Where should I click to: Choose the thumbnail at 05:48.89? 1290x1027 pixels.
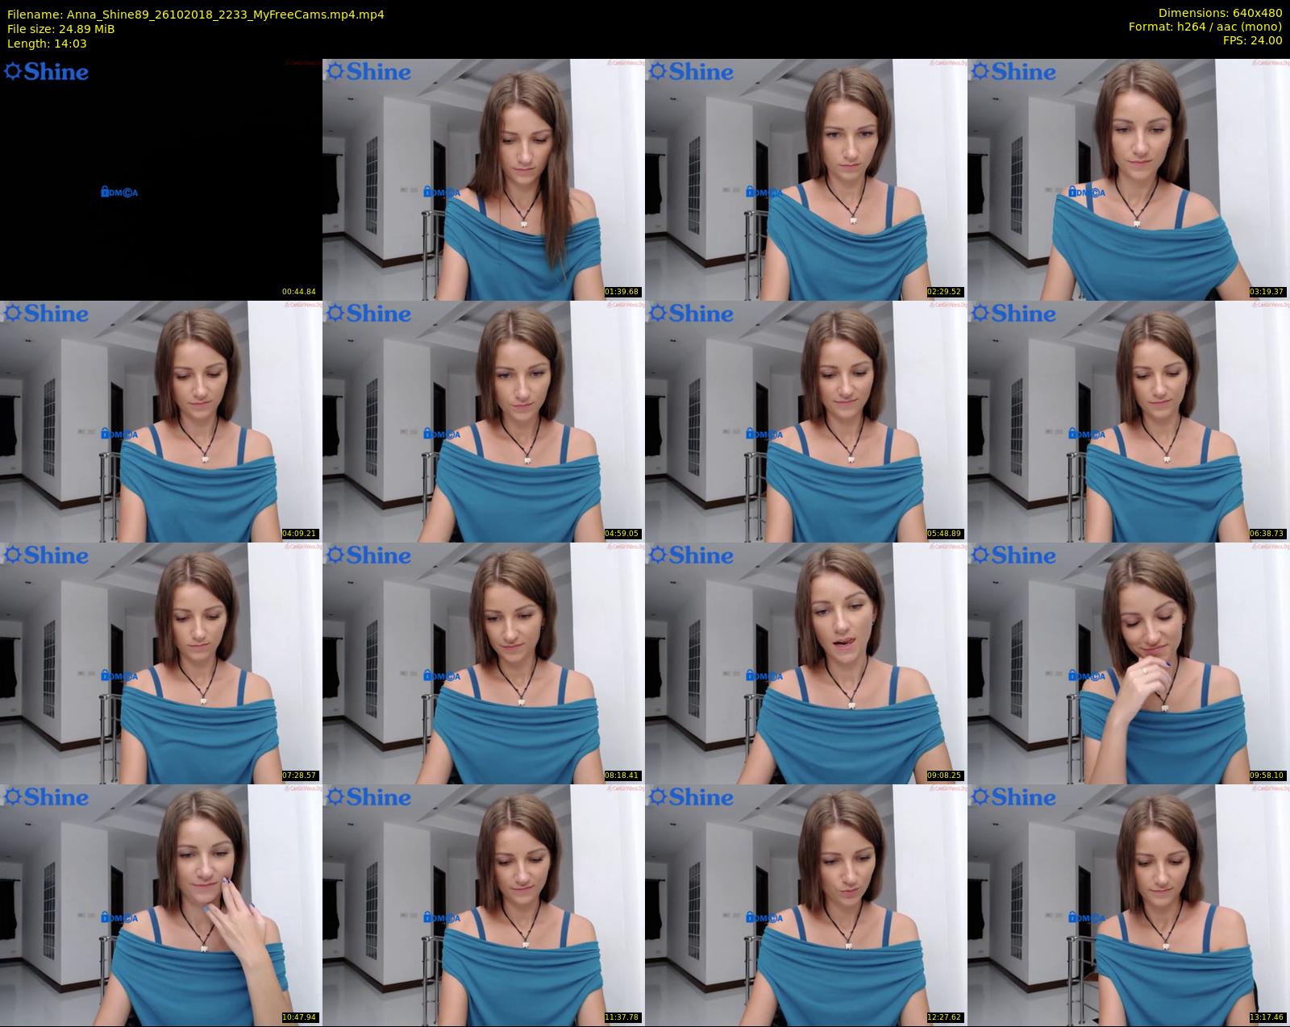tap(806, 421)
